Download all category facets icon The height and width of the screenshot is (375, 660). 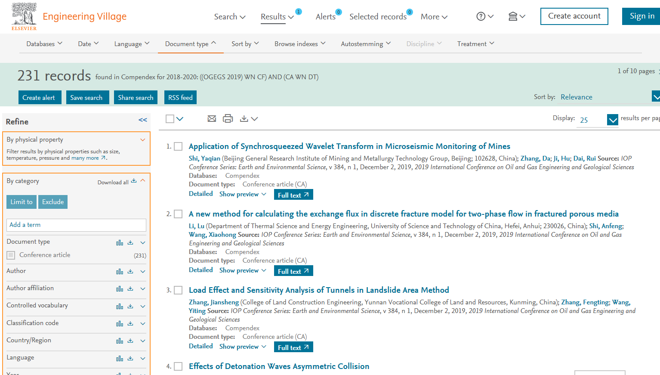tap(134, 181)
